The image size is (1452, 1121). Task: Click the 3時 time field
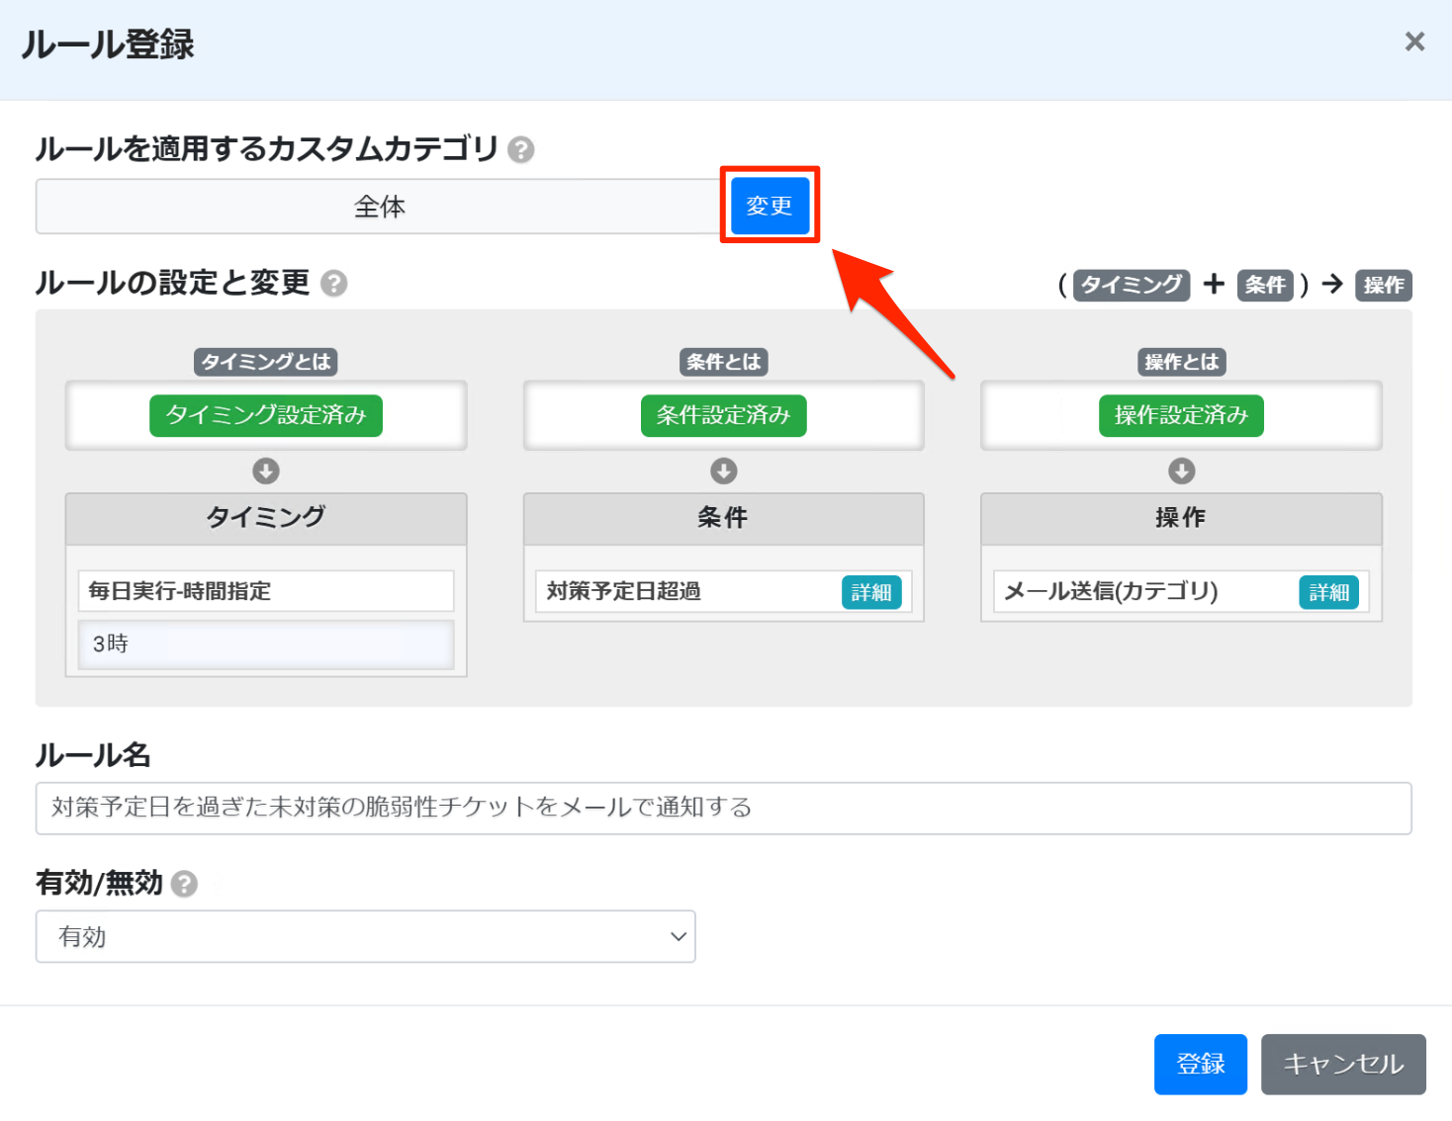point(266,645)
